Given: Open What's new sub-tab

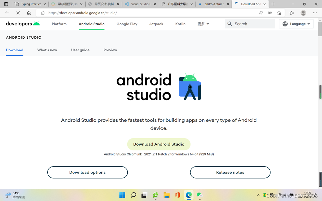Looking at the screenshot, I should click(47, 50).
